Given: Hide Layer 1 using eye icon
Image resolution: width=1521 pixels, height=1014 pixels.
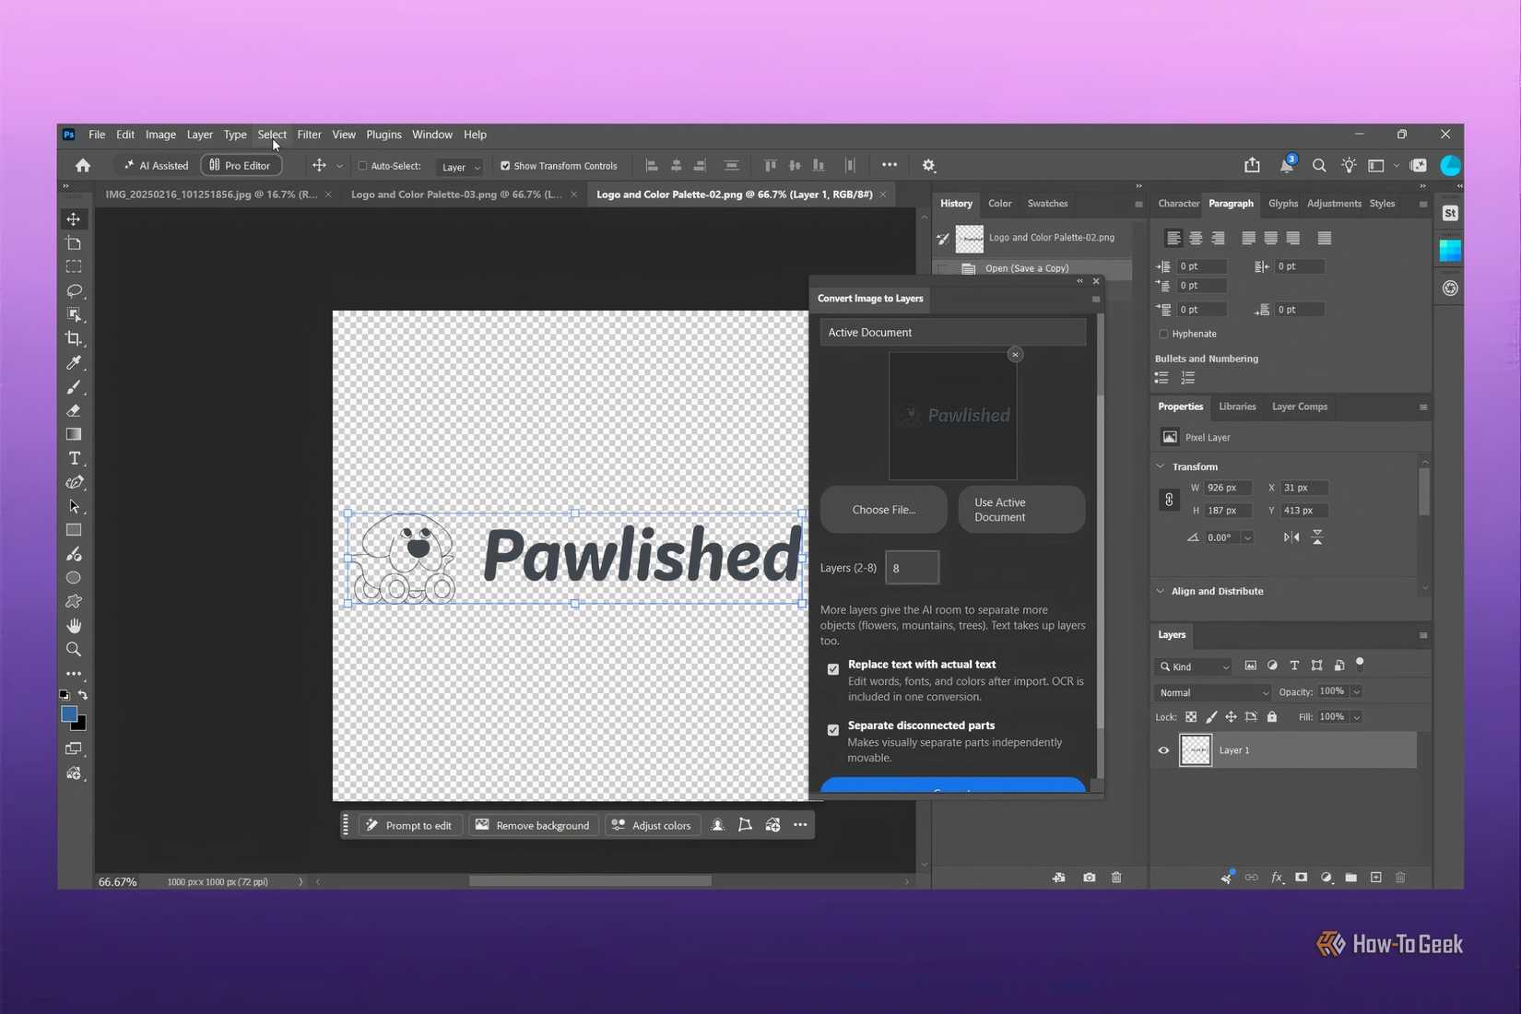Looking at the screenshot, I should [x=1163, y=750].
